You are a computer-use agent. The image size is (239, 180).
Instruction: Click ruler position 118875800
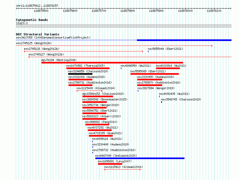pyautogui.click(x=128, y=11)
